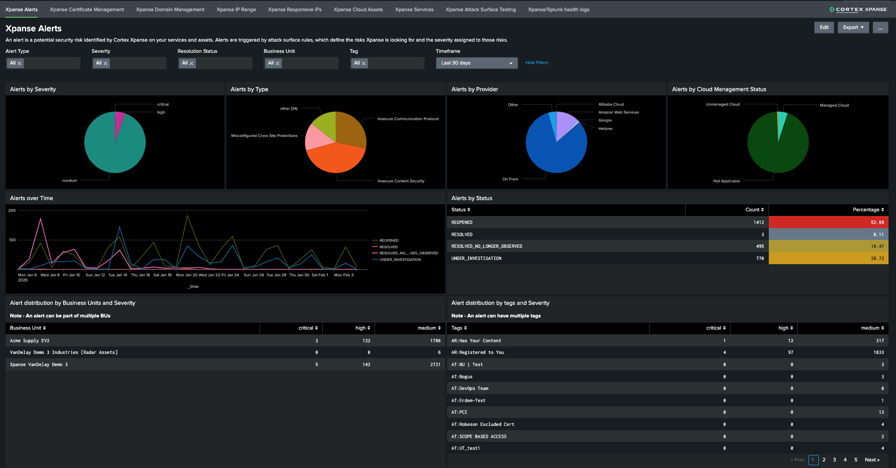Select the AT:DevOps Team tag row

click(667, 389)
